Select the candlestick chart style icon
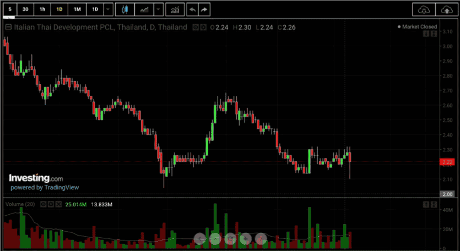 click(125, 9)
